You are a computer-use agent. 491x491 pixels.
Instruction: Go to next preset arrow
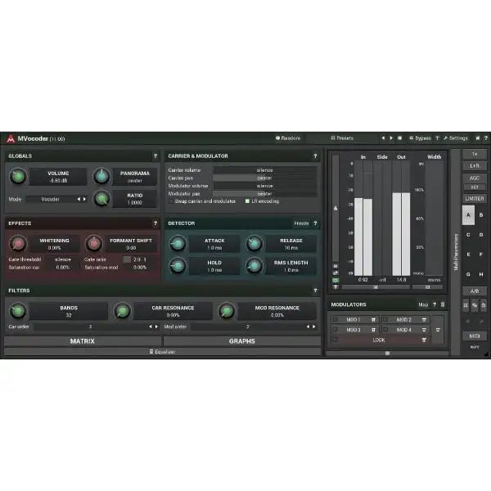391,138
